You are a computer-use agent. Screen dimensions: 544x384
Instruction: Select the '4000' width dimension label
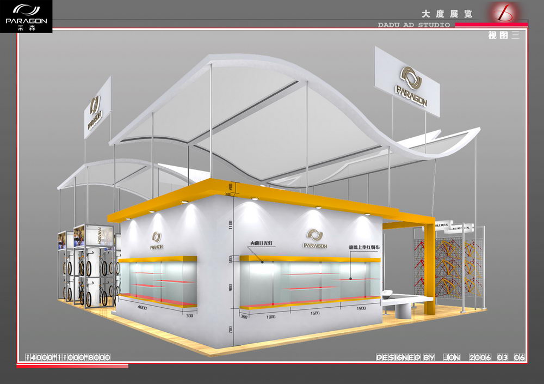142,308
